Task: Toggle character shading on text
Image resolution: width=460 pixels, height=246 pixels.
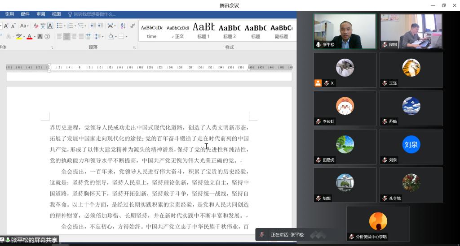Action: (40, 37)
